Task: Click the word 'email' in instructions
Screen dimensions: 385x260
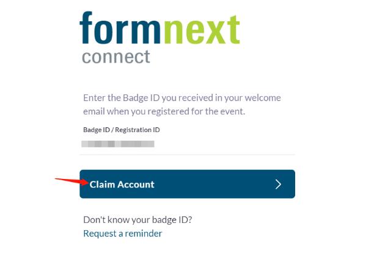Action: coord(95,111)
